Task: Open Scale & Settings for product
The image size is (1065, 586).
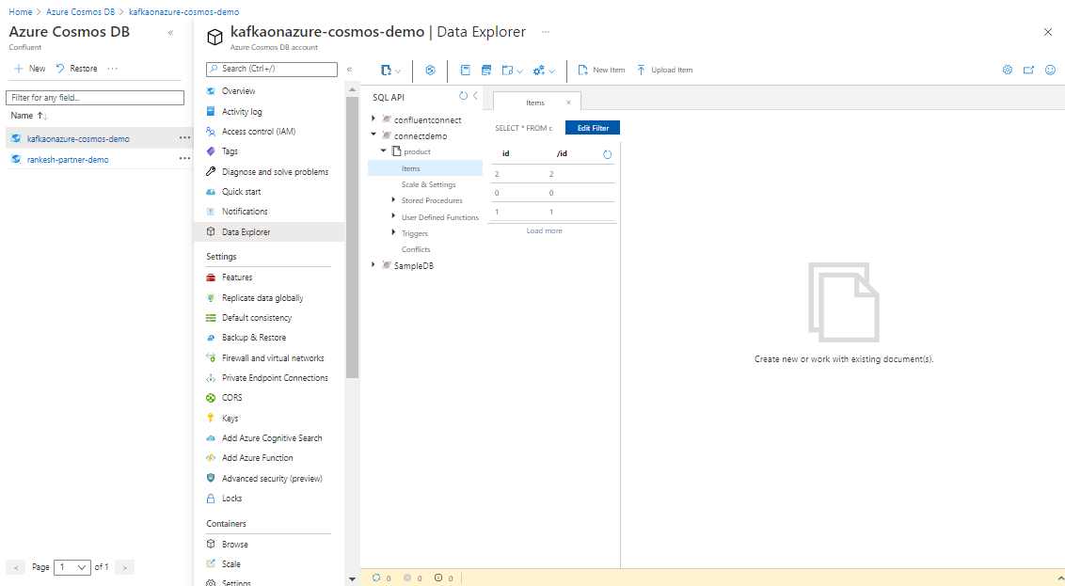Action: tap(429, 184)
